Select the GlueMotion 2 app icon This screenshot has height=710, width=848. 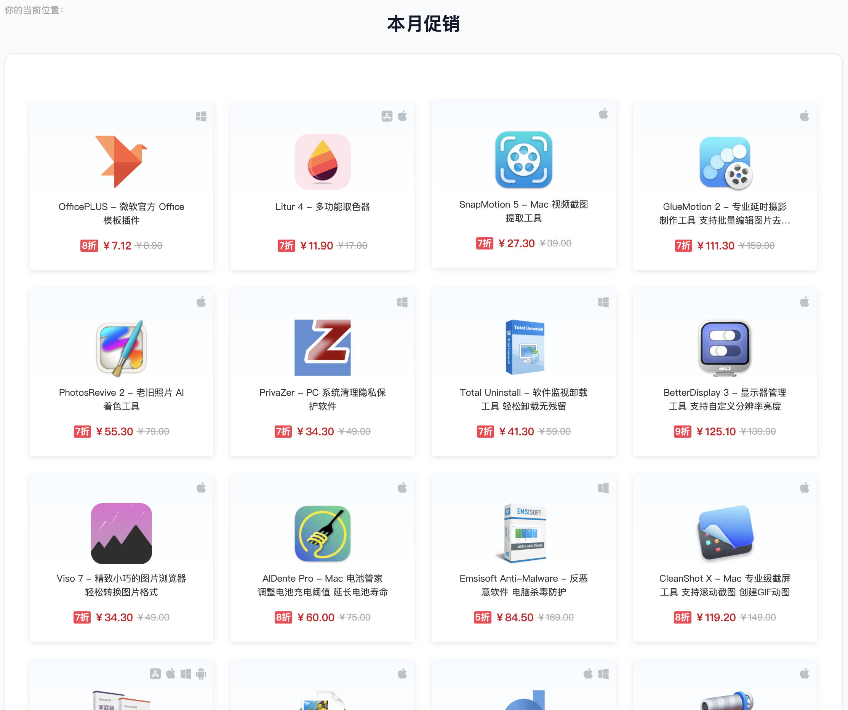[725, 162]
